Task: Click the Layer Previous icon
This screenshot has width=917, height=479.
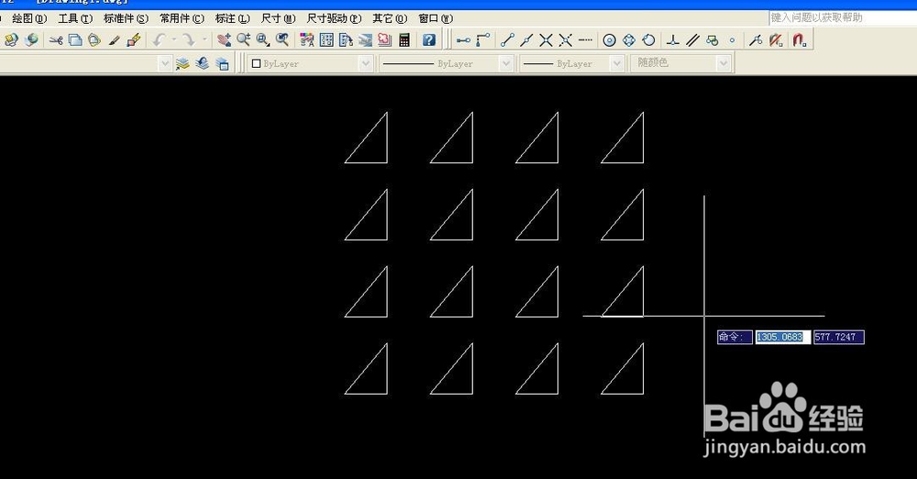Action: tap(203, 63)
